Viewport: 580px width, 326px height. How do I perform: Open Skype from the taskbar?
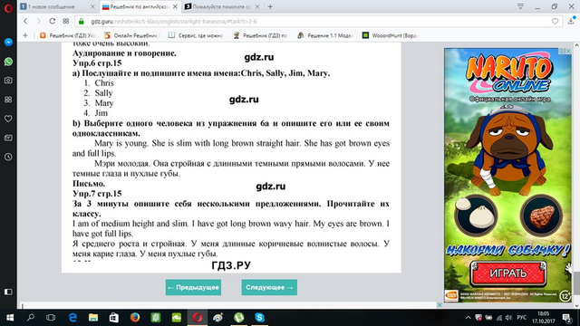(260, 318)
